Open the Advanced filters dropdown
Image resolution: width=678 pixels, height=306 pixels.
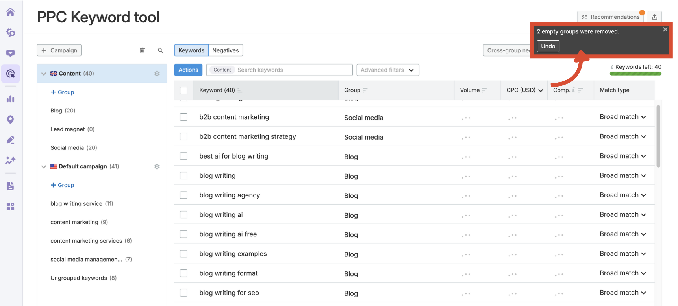(x=387, y=70)
